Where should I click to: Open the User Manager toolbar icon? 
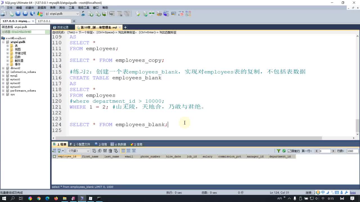[x=83, y=13]
